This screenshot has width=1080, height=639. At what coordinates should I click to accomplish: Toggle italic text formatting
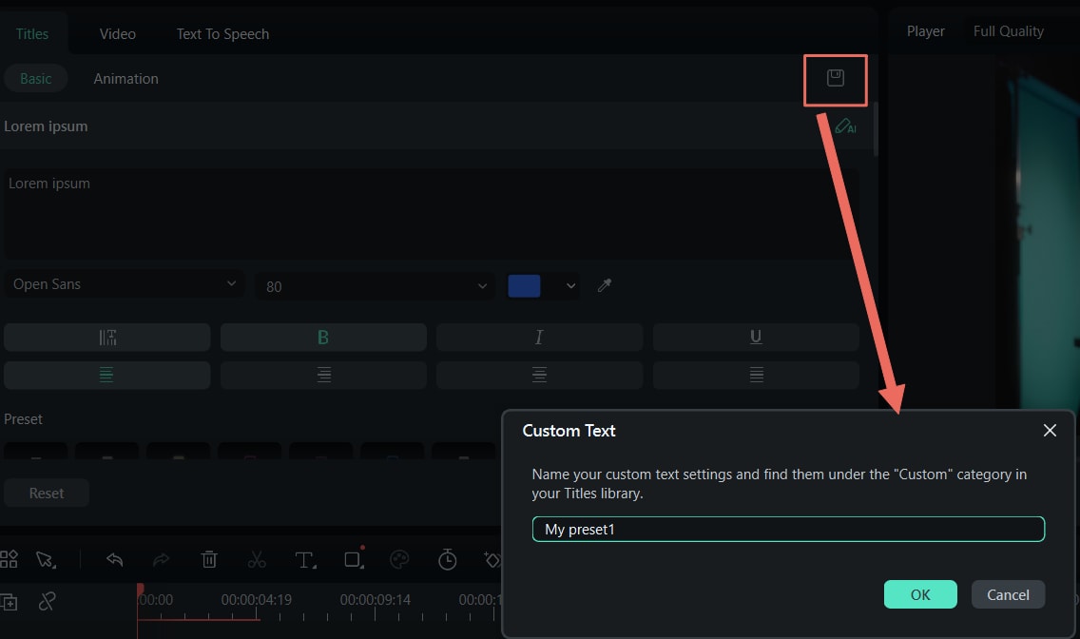[x=539, y=338]
